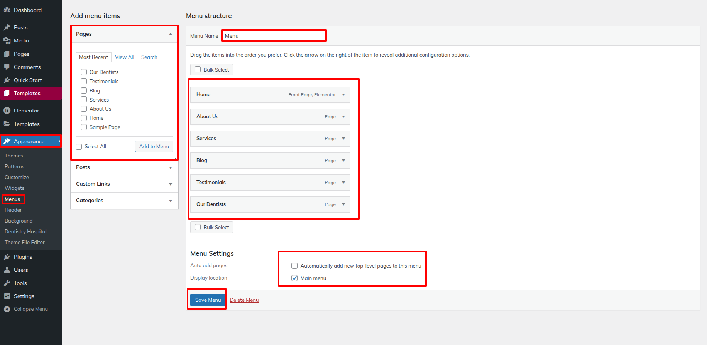Click the Collapse Menu arrow icon

pyautogui.click(x=7, y=309)
